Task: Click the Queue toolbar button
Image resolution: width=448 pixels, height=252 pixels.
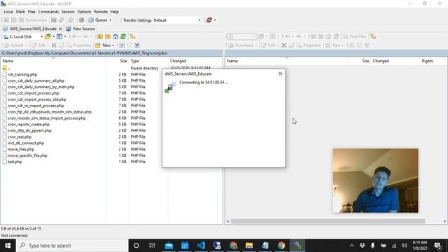Action: tap(98, 20)
